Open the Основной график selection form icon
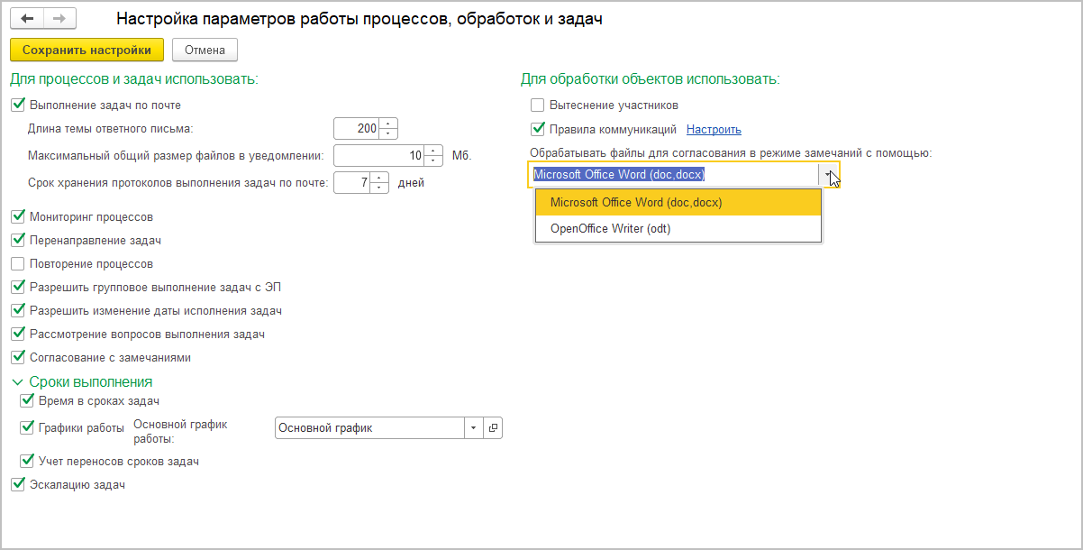This screenshot has height=550, width=1083. pos(493,428)
